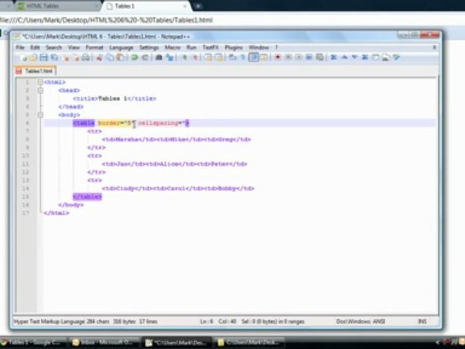Click the Open file folder icon
The width and height of the screenshot is (465, 349).
(33, 57)
